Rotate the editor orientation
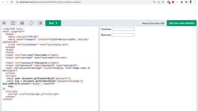The image size is (198, 111). [x=31, y=23]
